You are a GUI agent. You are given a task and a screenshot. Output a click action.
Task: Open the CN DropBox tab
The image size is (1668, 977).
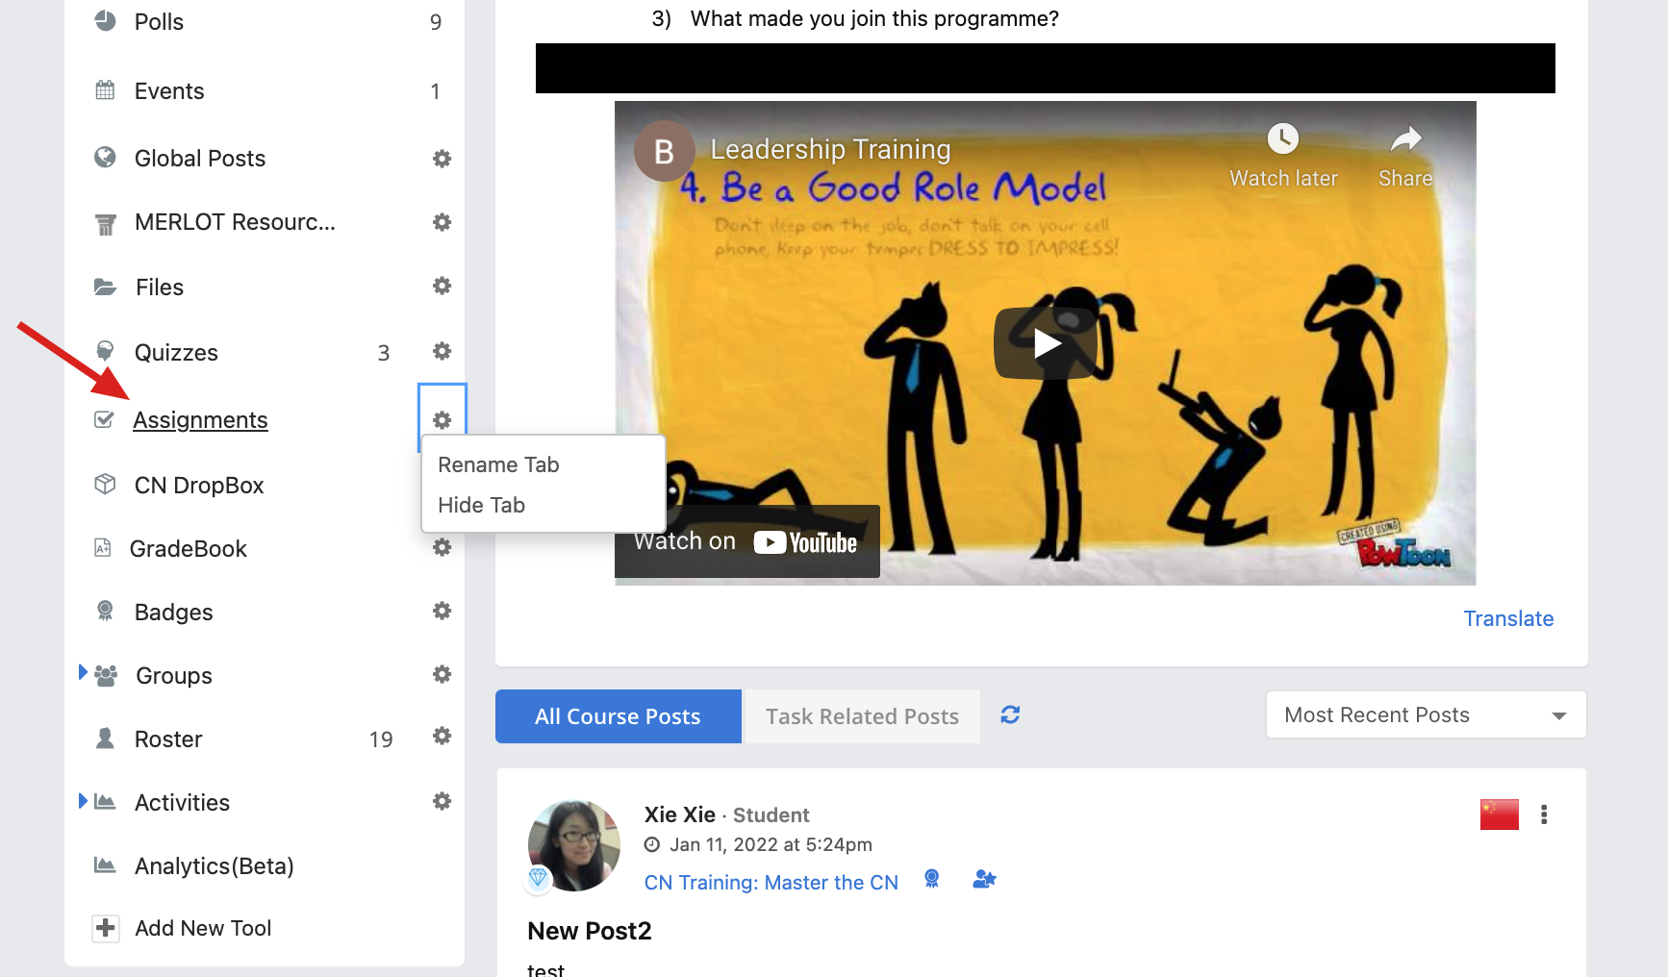coord(199,486)
